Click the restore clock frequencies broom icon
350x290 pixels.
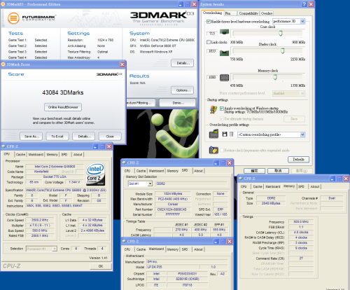[x=213, y=150]
